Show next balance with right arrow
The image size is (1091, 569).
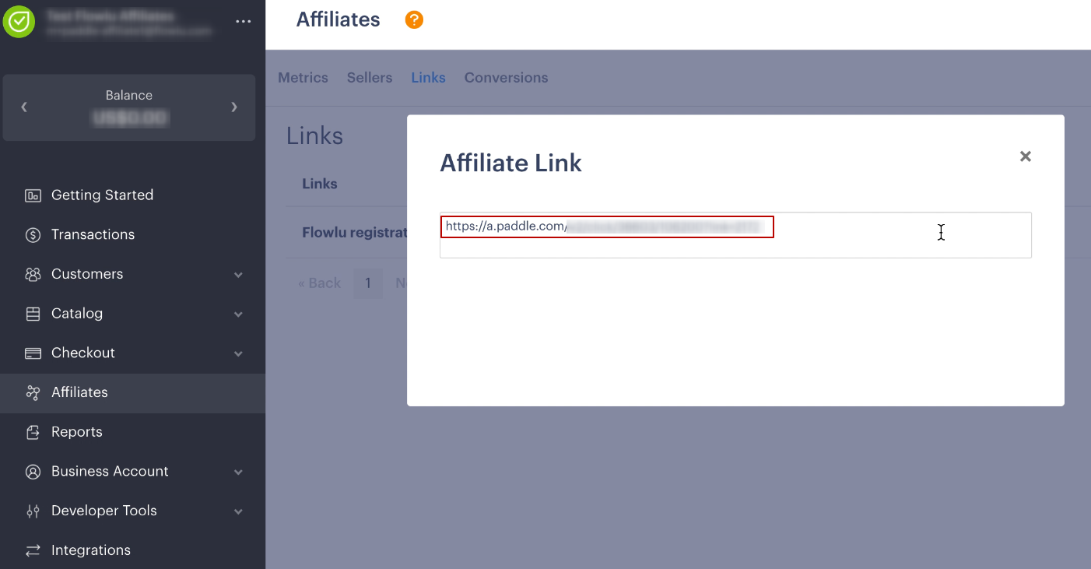coord(233,107)
